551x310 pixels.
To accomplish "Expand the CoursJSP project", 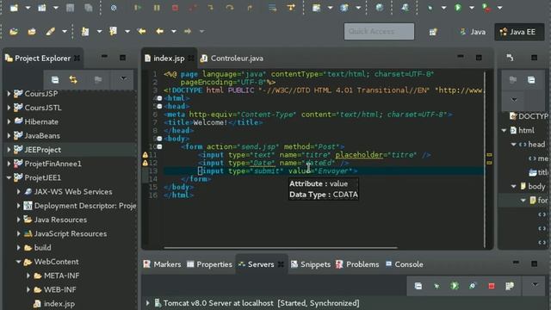I will (9, 94).
